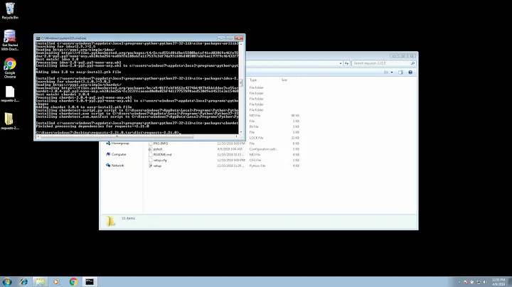The height and width of the screenshot is (287, 512).
Task: Switch to Command Prompt taskbar button
Action: [90, 282]
